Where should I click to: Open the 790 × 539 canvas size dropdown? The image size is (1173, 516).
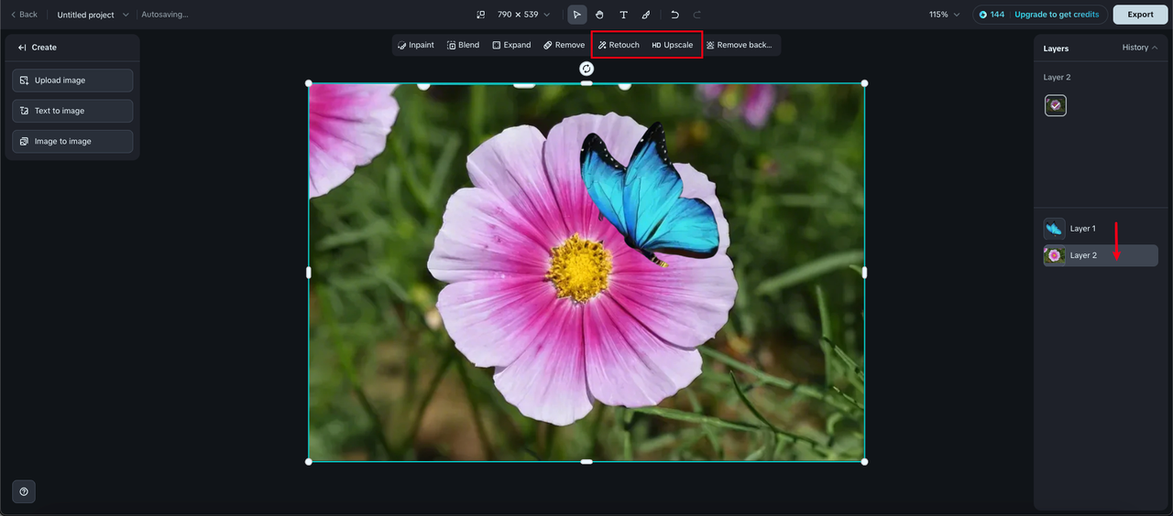pyautogui.click(x=524, y=15)
